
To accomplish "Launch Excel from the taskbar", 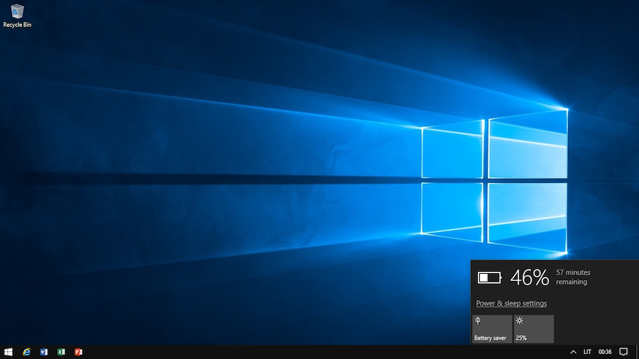I will (x=61, y=352).
